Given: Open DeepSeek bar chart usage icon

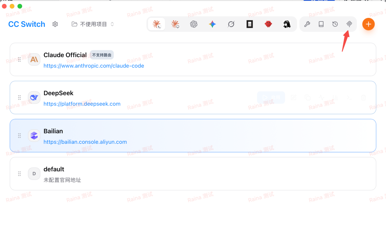Looking at the screenshot, I should pos(335,98).
